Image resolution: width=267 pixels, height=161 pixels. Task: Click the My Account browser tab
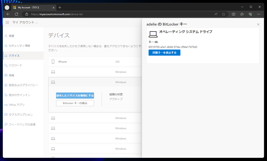point(33,8)
